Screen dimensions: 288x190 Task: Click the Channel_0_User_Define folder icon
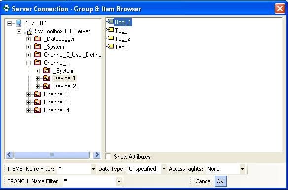pos(37,55)
